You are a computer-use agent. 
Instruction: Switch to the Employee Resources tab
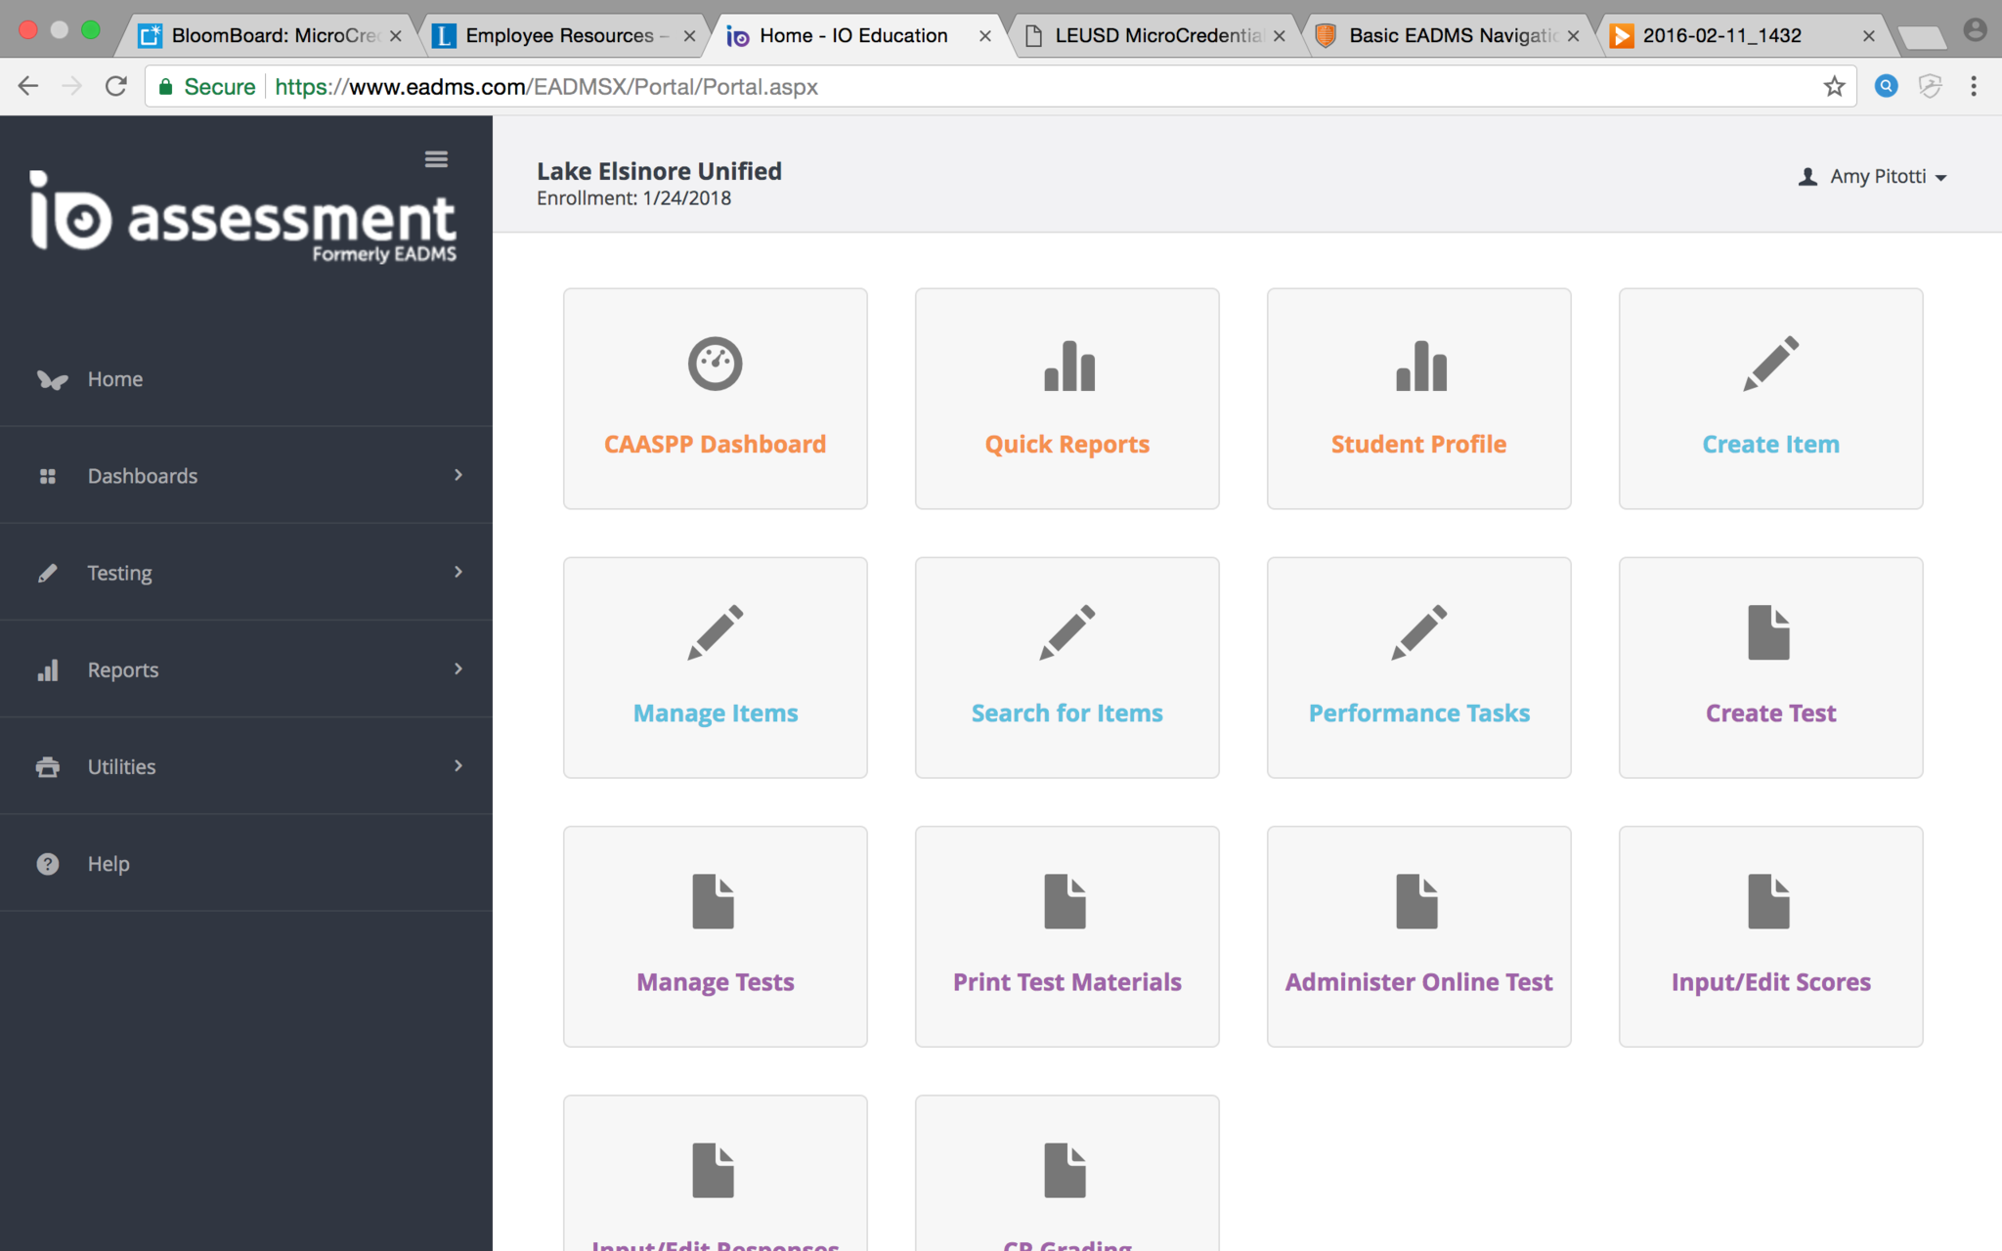[559, 36]
